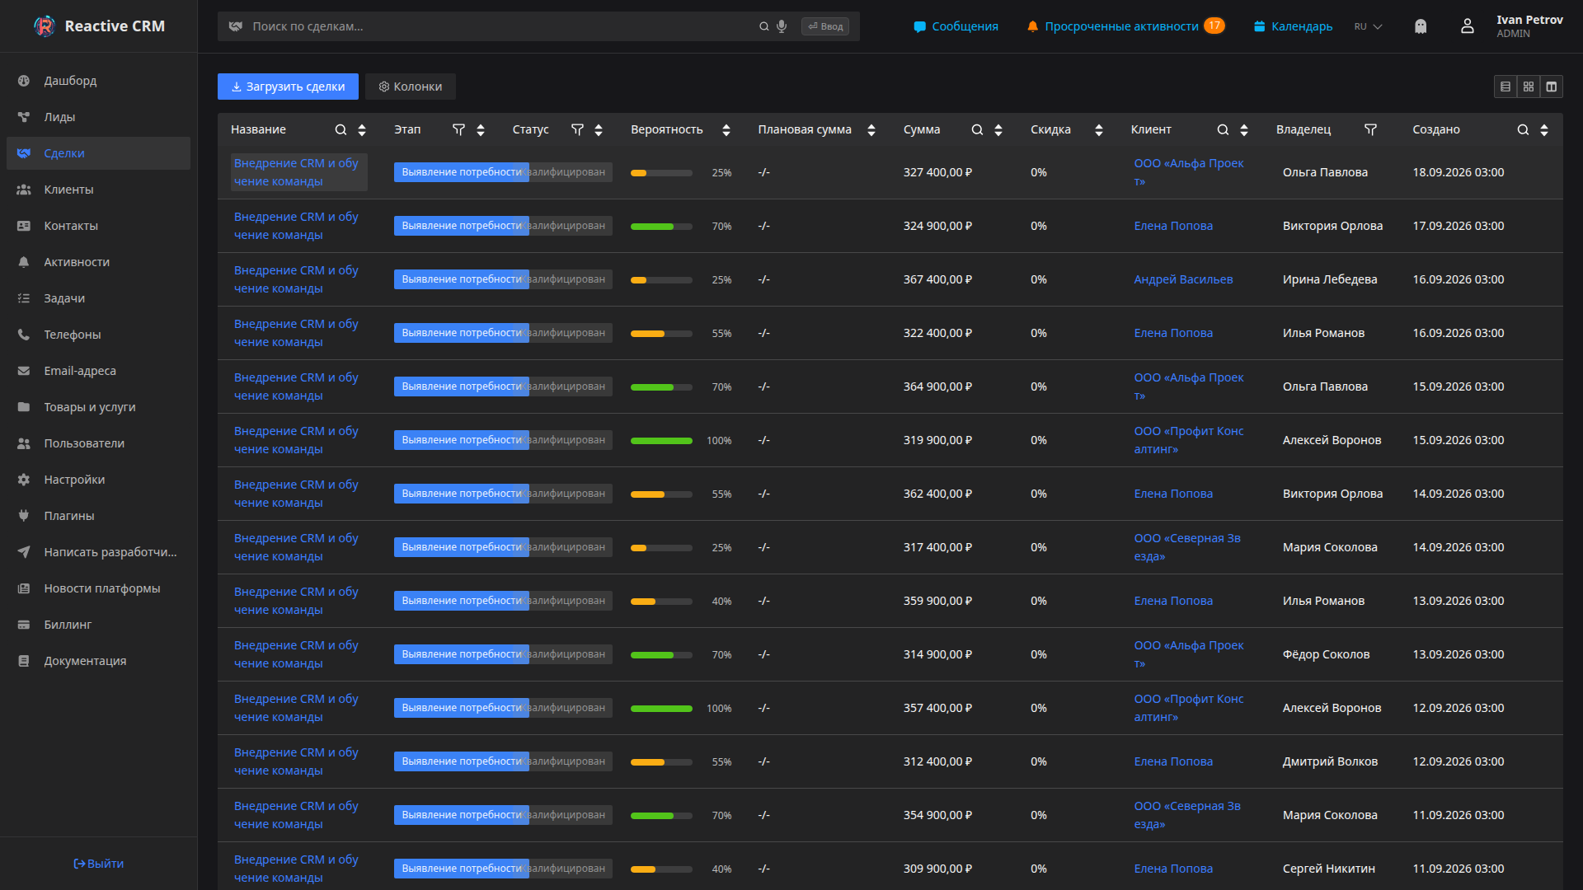The width and height of the screenshot is (1583, 890).
Task: Open the ghost icon in top bar
Action: coord(1421,26)
